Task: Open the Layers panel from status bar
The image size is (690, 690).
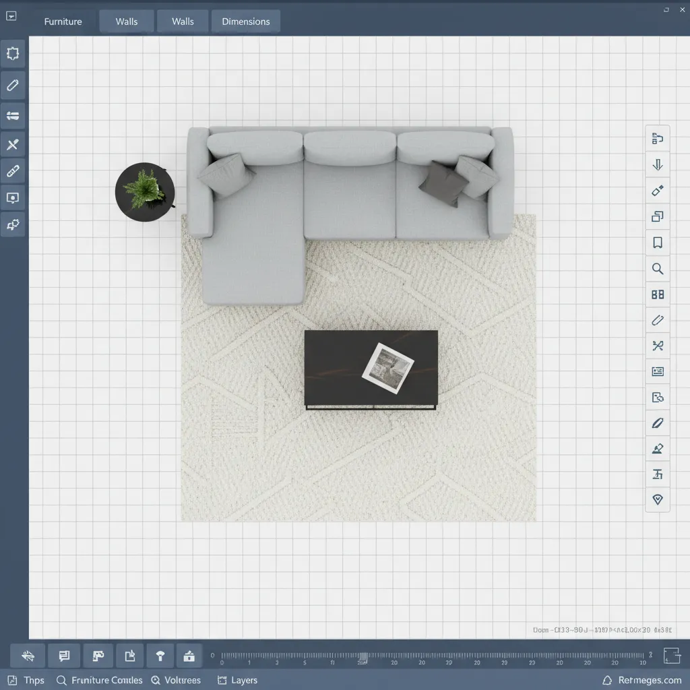Action: click(x=238, y=681)
